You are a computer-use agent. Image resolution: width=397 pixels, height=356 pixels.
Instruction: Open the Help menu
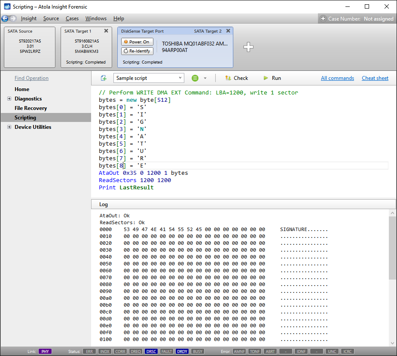(x=119, y=18)
